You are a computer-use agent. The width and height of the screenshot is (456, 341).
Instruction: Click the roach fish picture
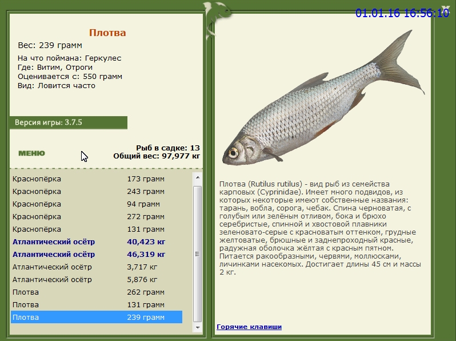click(x=323, y=98)
